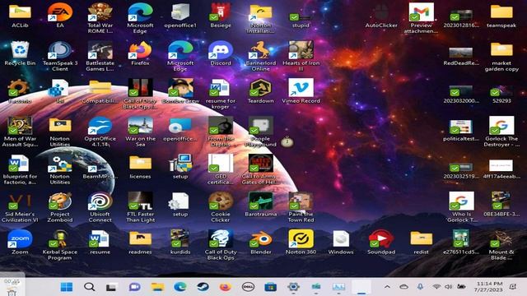
Task: Open volume control in system tray
Action: click(448, 287)
